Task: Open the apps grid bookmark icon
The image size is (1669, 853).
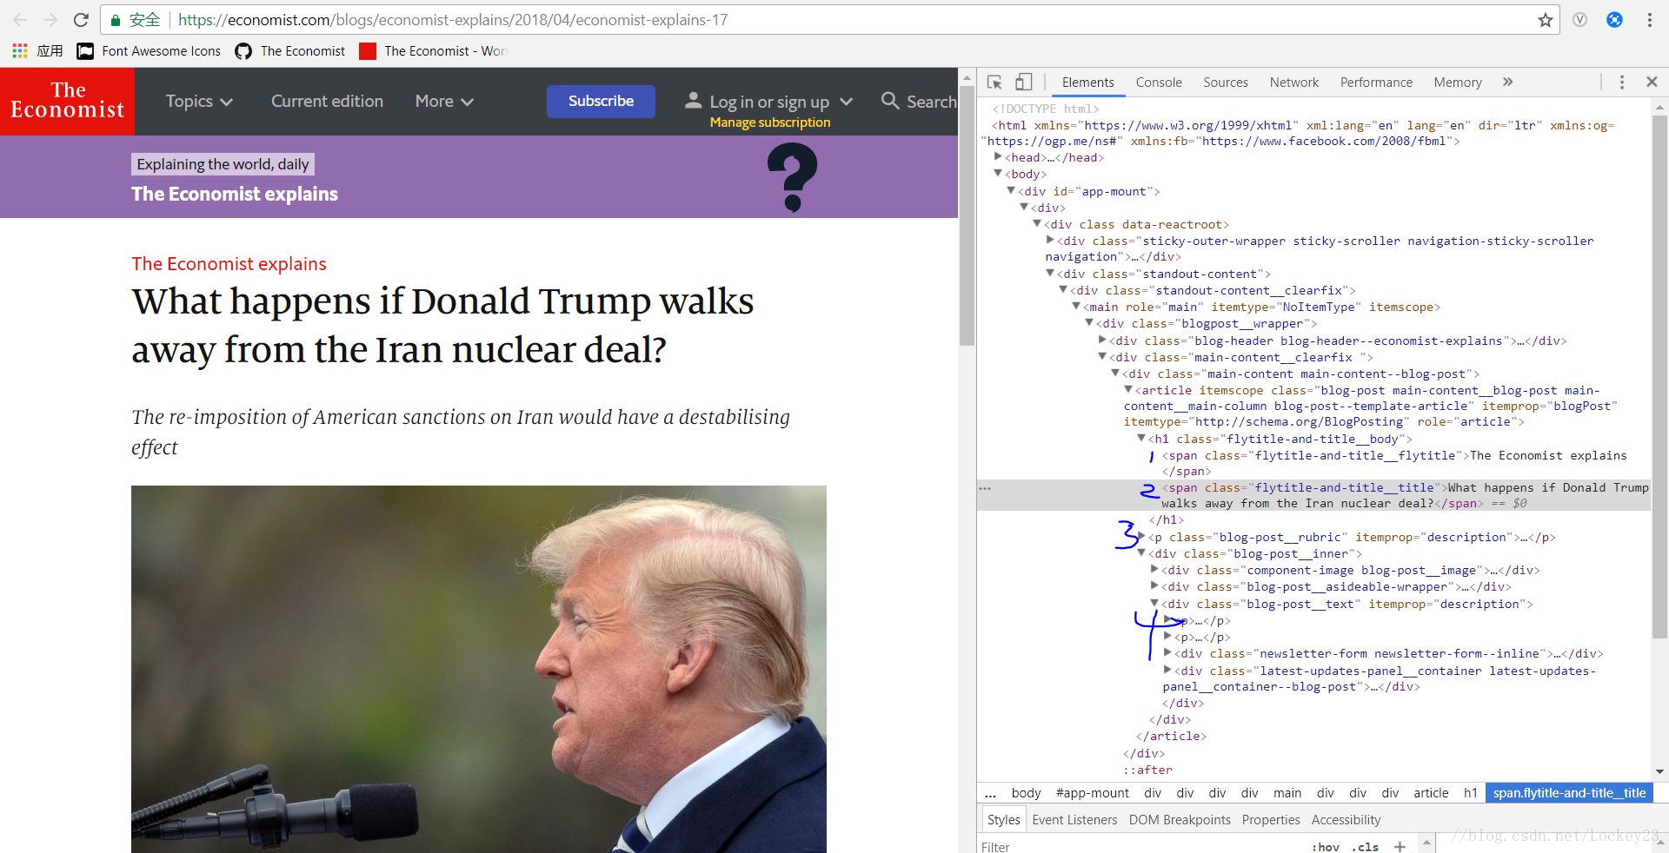Action: pyautogui.click(x=20, y=51)
